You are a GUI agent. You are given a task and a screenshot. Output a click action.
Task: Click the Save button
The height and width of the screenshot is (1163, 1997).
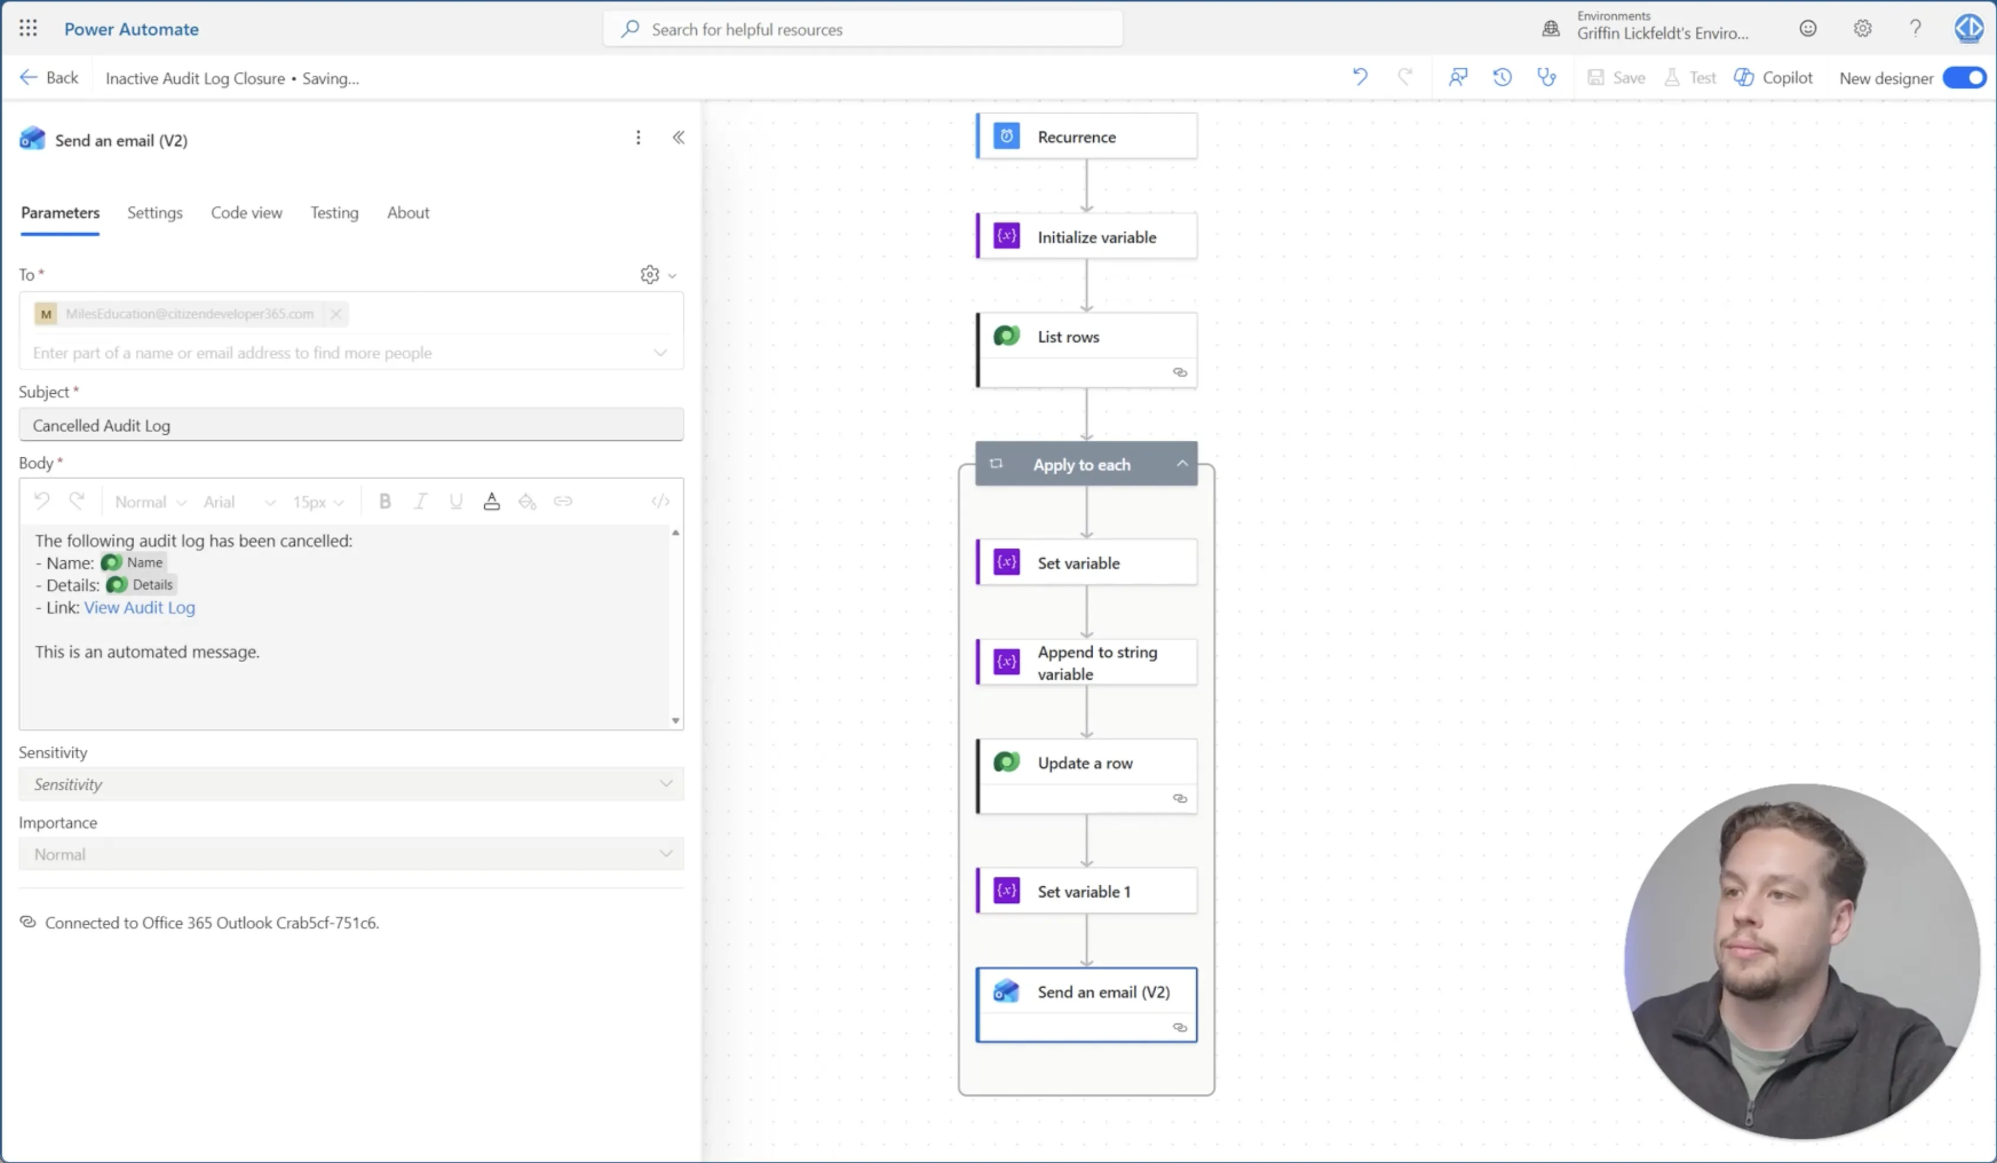(1617, 78)
